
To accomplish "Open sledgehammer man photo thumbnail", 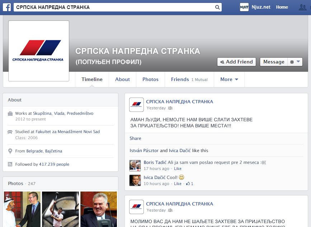I will (61, 209).
